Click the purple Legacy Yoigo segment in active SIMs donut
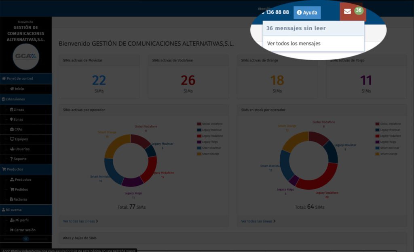Screen dimensions: 414x252 [x=133, y=182]
